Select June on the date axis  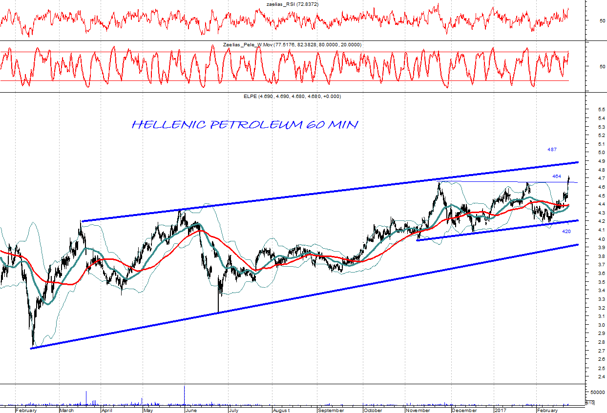191,410
